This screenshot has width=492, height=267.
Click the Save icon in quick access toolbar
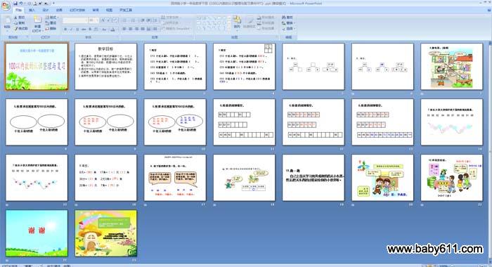[15, 4]
